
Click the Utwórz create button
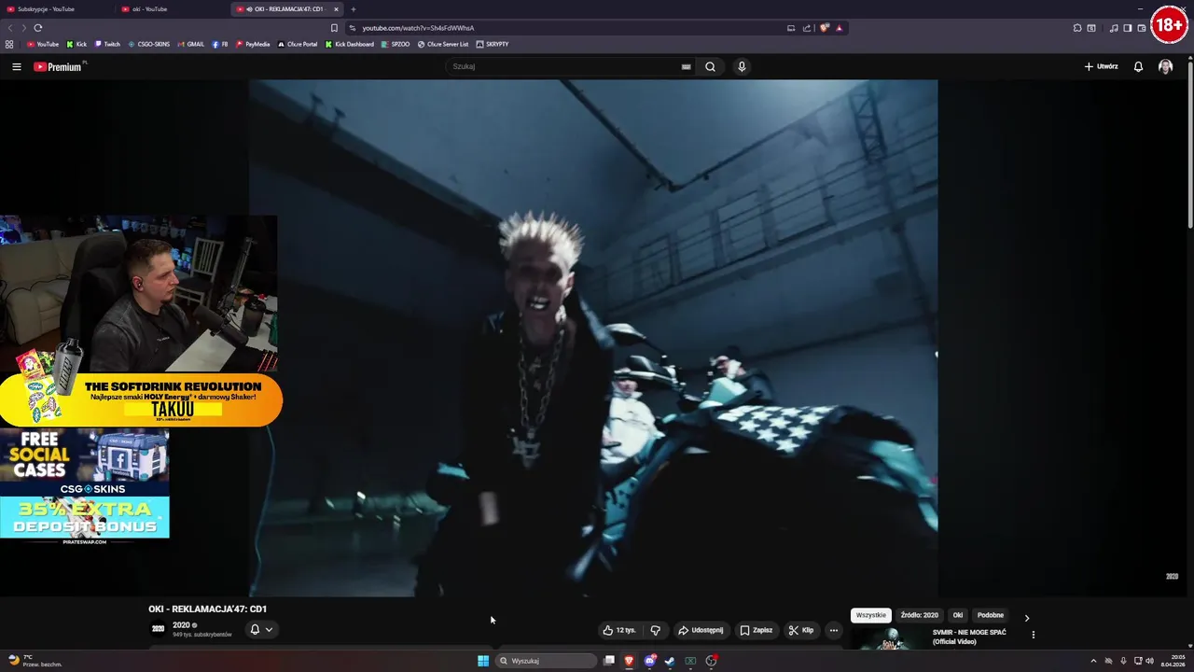coord(1101,66)
